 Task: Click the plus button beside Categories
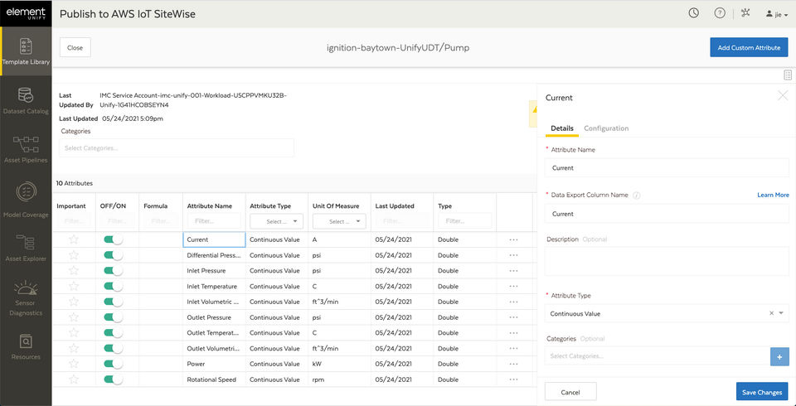(x=779, y=355)
